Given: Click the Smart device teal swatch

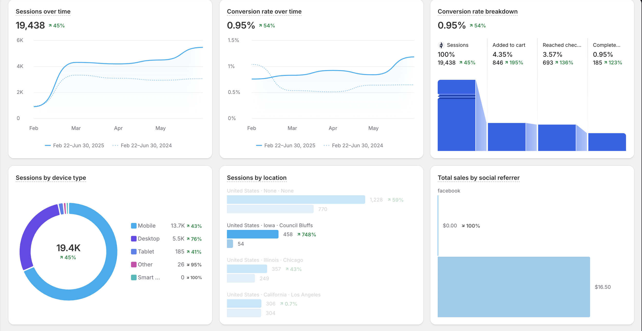Looking at the screenshot, I should (134, 277).
